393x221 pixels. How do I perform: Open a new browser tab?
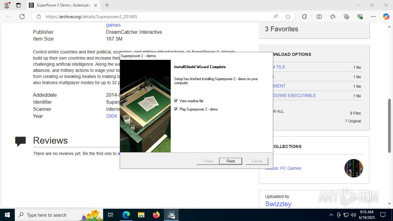pyautogui.click(x=107, y=5)
